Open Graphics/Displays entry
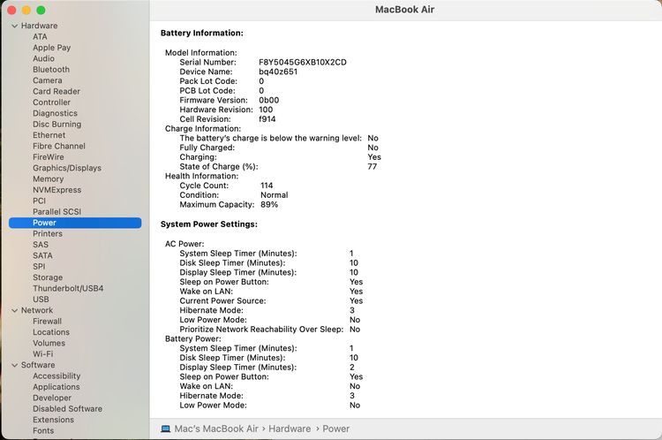 point(67,169)
